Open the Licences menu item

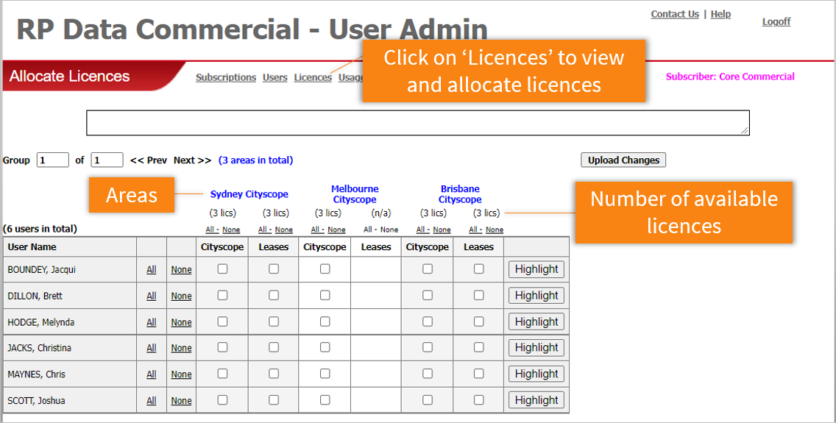(x=313, y=77)
